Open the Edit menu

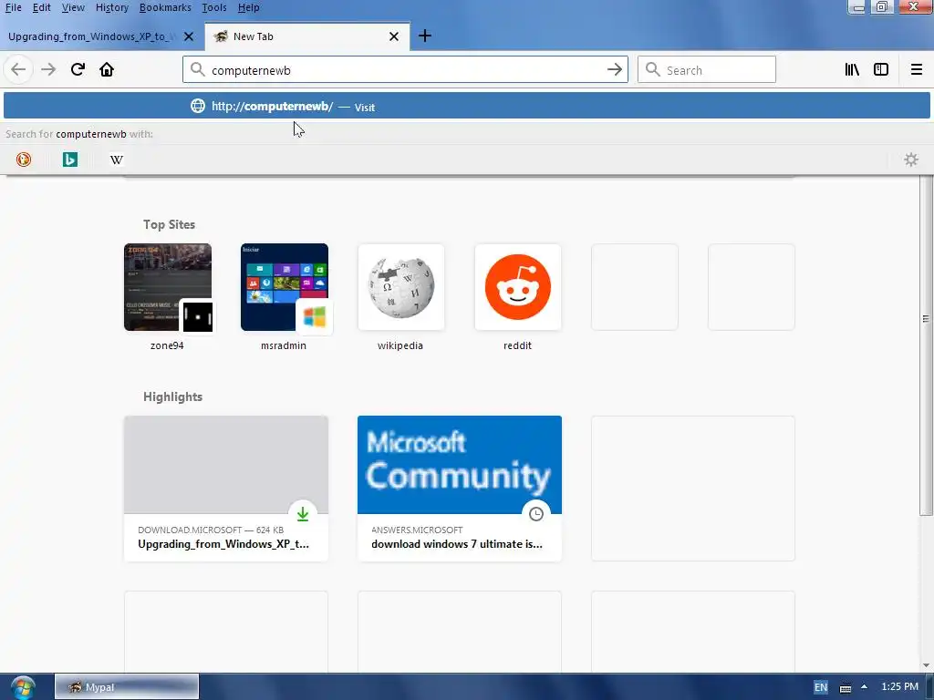coord(41,7)
